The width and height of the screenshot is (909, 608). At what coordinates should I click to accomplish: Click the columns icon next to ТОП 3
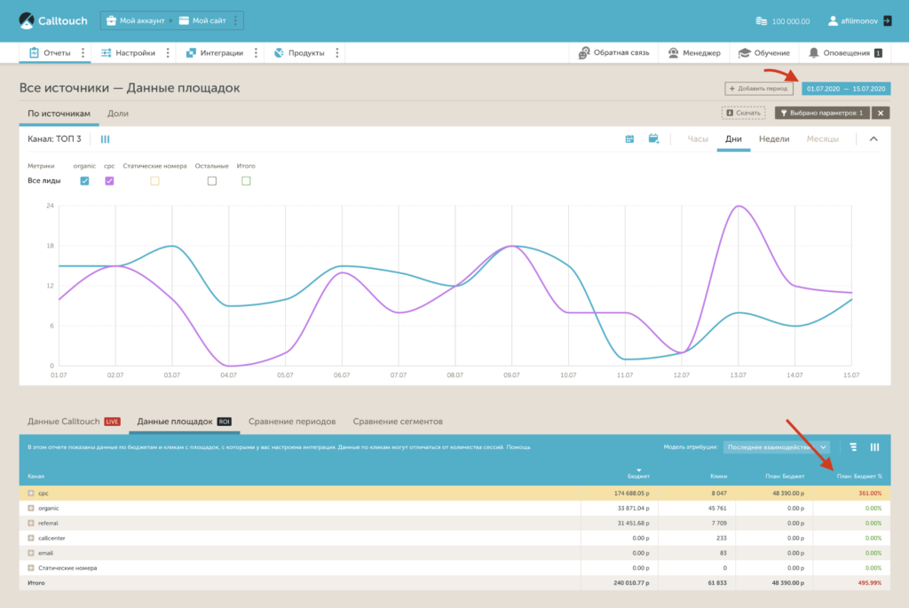[105, 139]
